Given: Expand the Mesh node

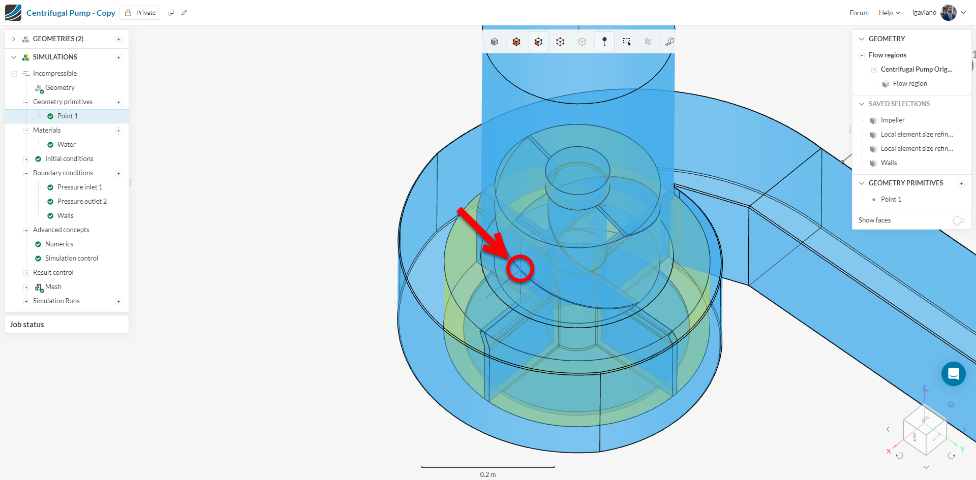Looking at the screenshot, I should pos(26,287).
